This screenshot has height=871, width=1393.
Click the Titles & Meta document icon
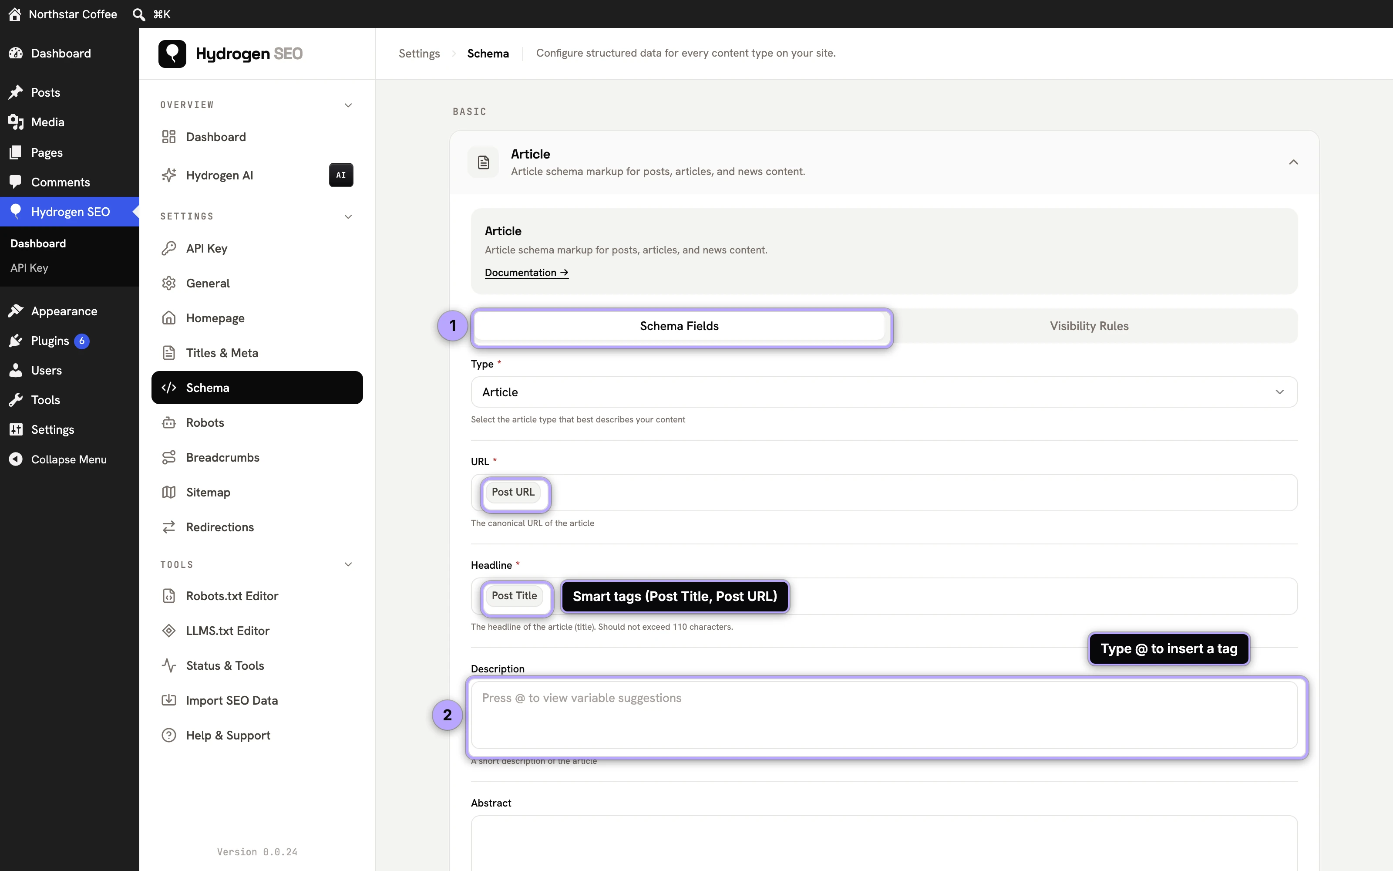tap(168, 353)
